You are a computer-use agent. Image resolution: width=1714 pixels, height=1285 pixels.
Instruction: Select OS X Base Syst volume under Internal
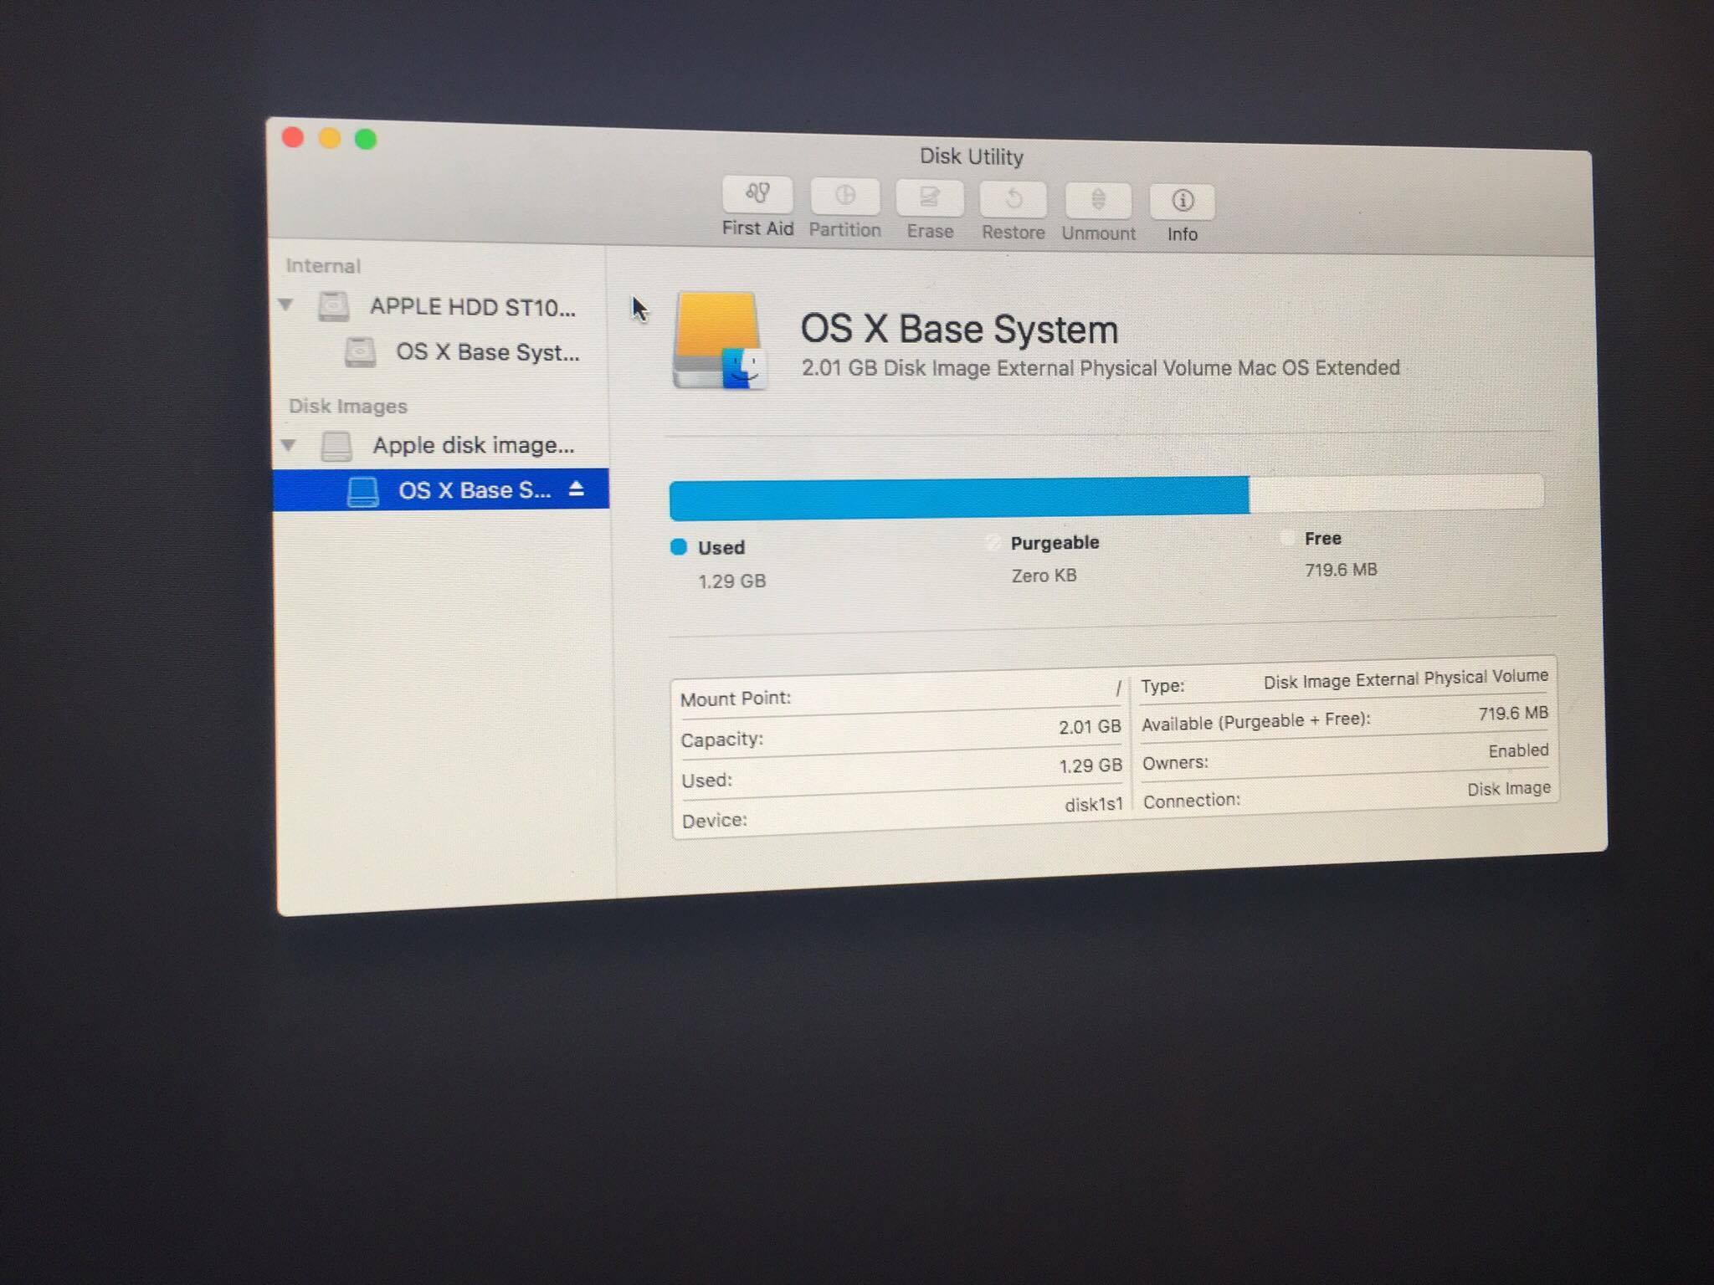point(486,352)
